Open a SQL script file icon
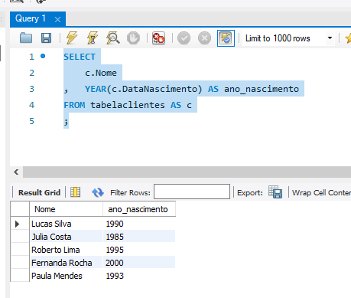The width and height of the screenshot is (351, 298). 26,38
